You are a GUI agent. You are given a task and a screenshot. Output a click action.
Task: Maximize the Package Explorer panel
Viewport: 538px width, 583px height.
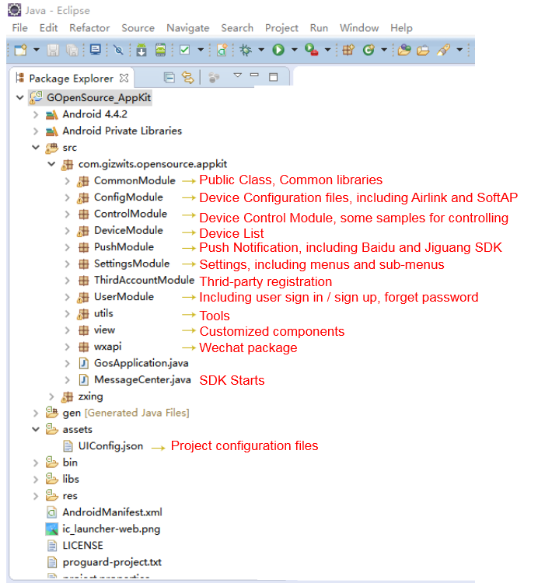coord(273,77)
